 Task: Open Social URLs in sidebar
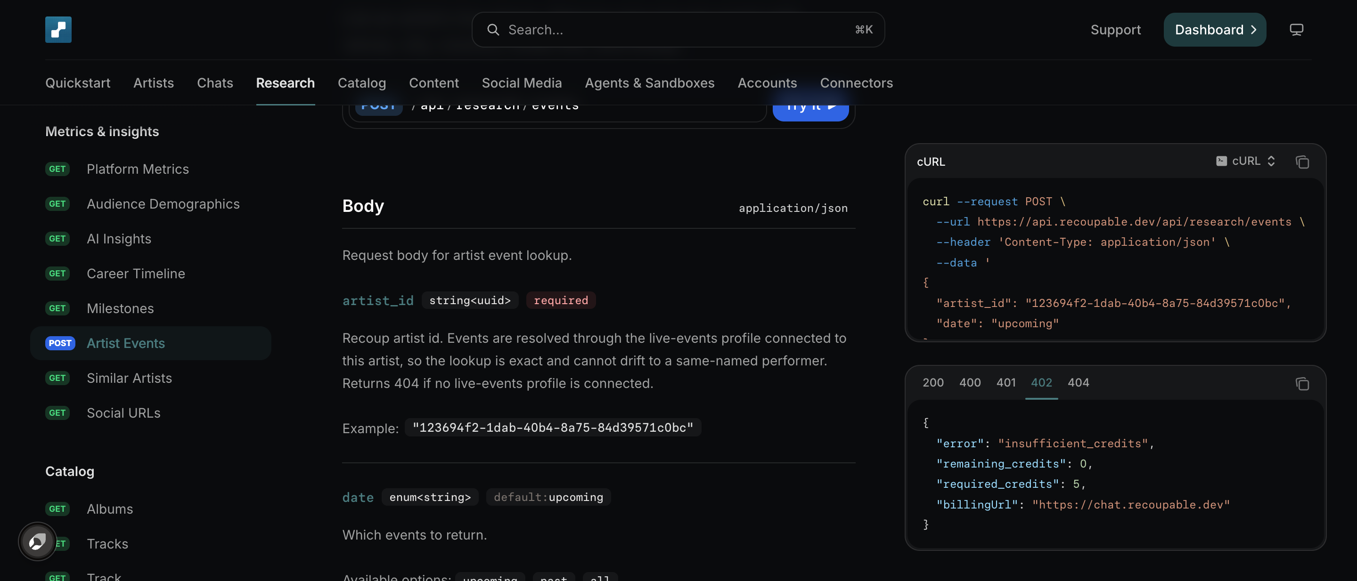click(x=151, y=412)
